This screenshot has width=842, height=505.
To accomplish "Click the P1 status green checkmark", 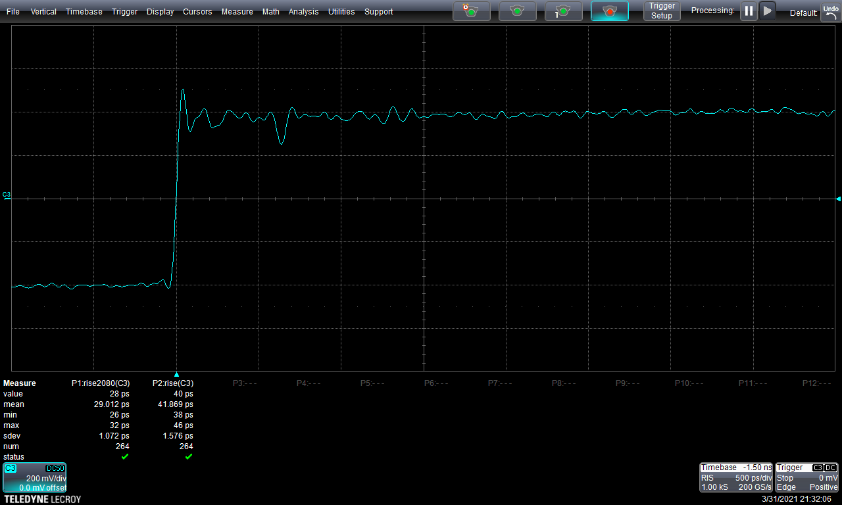I will [x=125, y=456].
